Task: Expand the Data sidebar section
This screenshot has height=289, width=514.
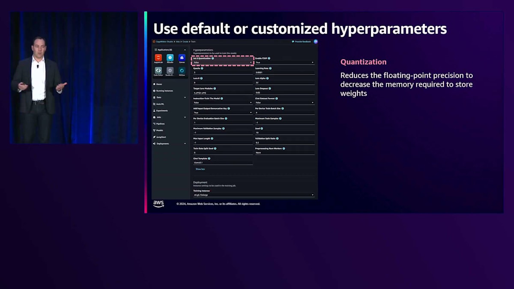Action: pos(185,97)
